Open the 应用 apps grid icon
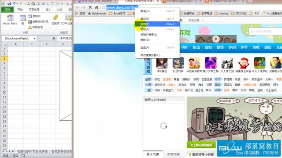Screen dimensions: 282x158 tap(77, 13)
